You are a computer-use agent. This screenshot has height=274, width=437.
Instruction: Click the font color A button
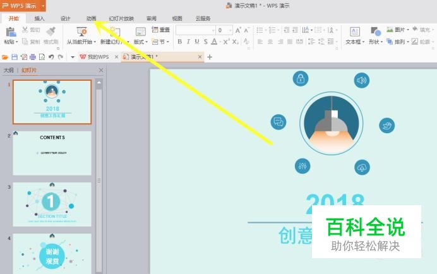tap(214, 42)
